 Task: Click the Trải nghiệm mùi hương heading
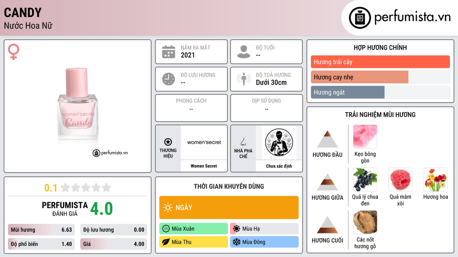tap(380, 115)
